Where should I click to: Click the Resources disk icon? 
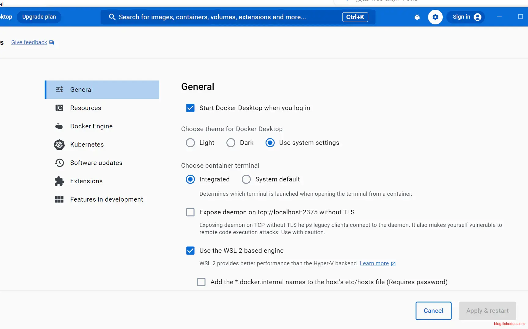tap(59, 108)
